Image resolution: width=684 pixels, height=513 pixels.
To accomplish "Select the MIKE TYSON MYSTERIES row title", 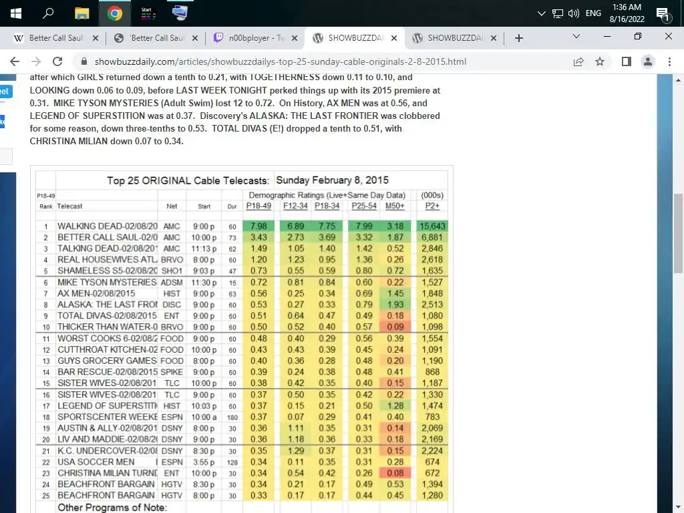I will pyautogui.click(x=108, y=283).
